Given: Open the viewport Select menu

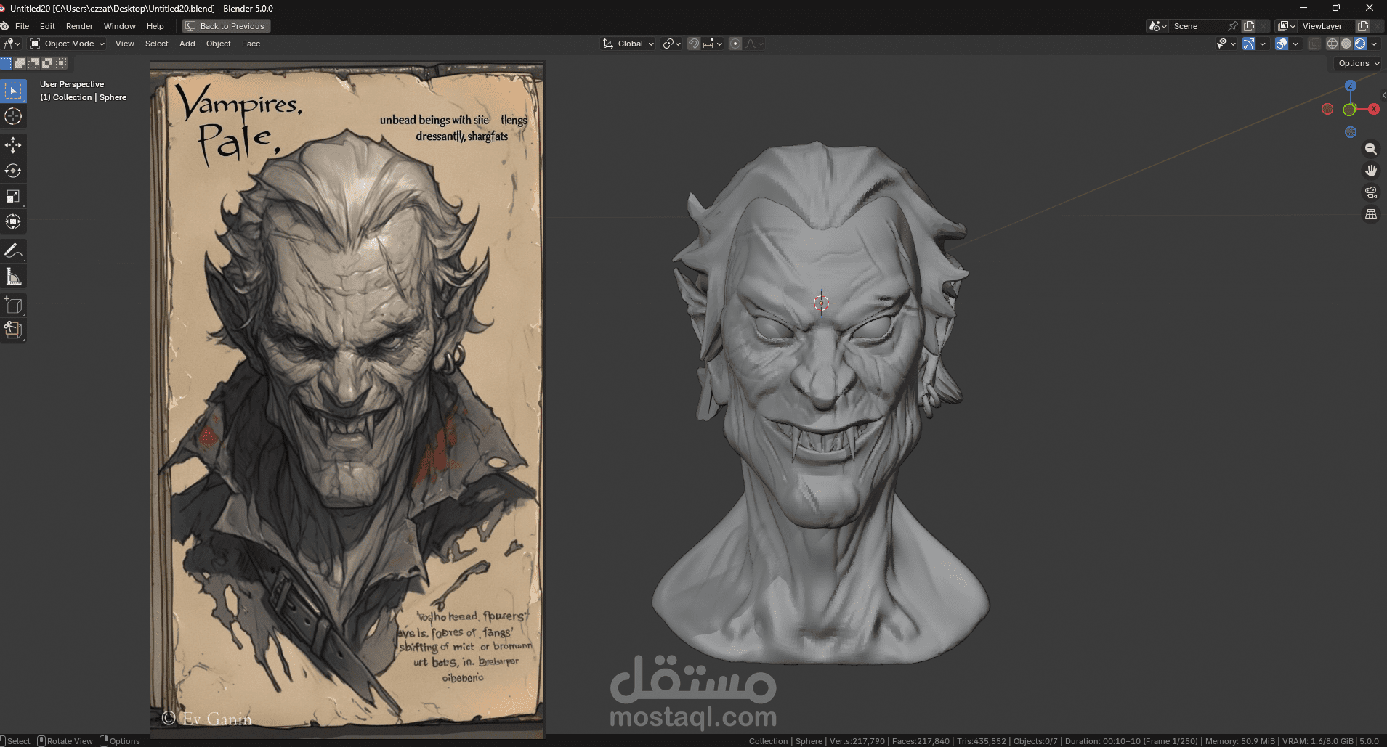Looking at the screenshot, I should click(156, 44).
